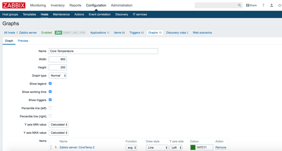Enable Percentile line (right)

[50, 116]
